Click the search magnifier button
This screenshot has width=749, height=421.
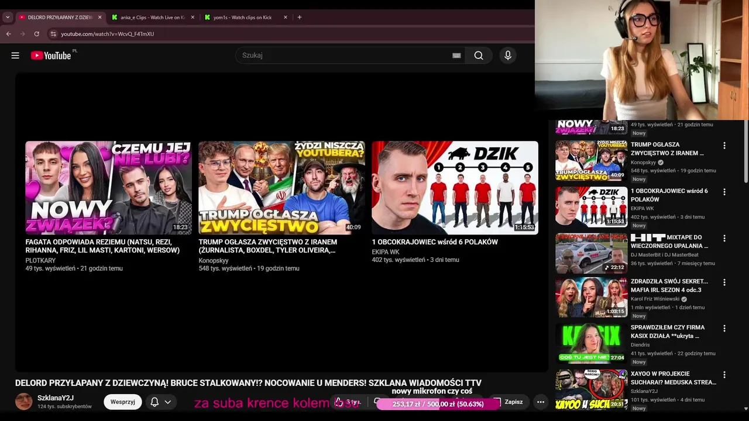pos(479,56)
